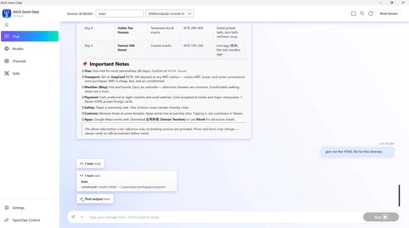Refresh using the circular arrow icon
This screenshot has height=228, width=409.
pyautogui.click(x=370, y=13)
